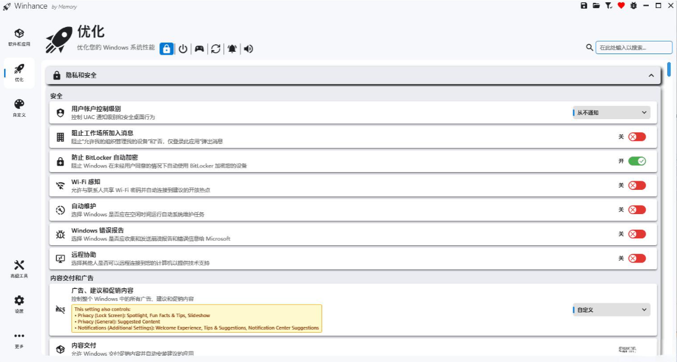Open 高级工具 in the sidebar
This screenshot has width=677, height=362.
pyautogui.click(x=19, y=269)
